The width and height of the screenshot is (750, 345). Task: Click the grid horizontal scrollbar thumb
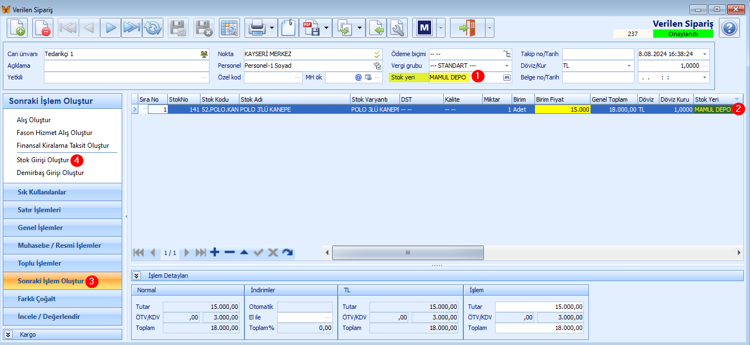tap(408, 253)
